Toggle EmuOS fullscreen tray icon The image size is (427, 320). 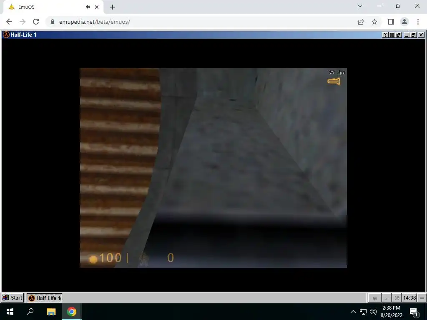(397, 298)
